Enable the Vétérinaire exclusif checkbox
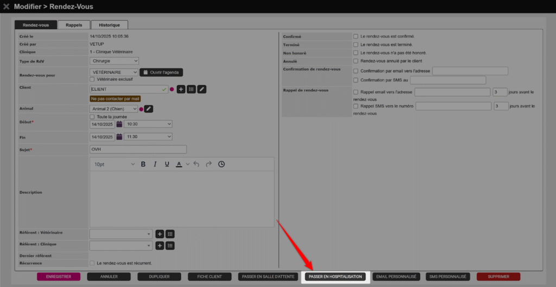The height and width of the screenshot is (287, 556). 92,79
